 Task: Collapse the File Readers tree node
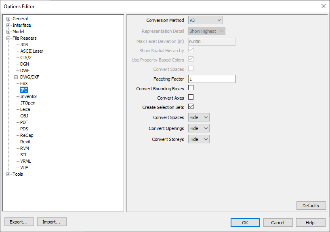[8, 38]
